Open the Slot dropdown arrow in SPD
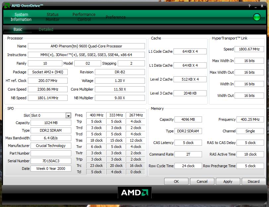The width and height of the screenshot is (269, 207). coord(68,115)
